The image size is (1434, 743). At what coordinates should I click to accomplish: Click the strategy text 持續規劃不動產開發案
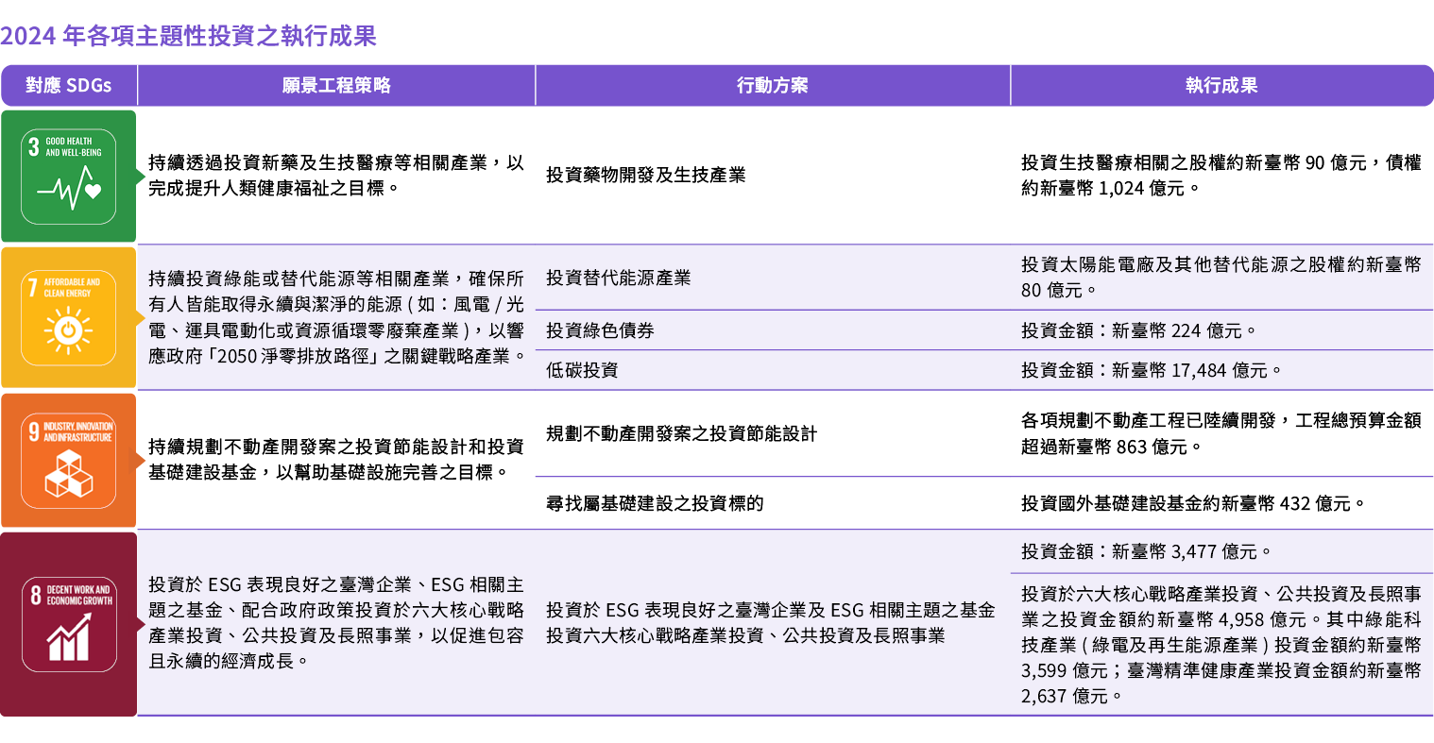(336, 460)
